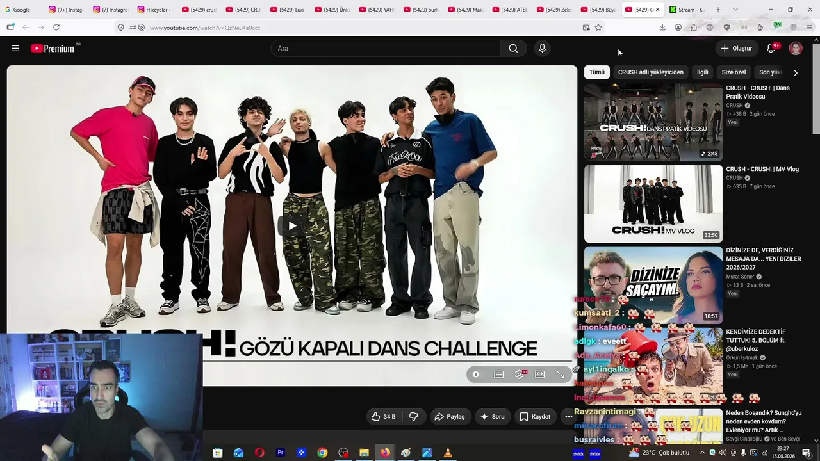The height and width of the screenshot is (461, 820).
Task: Like the video with thumbs up
Action: click(x=383, y=417)
